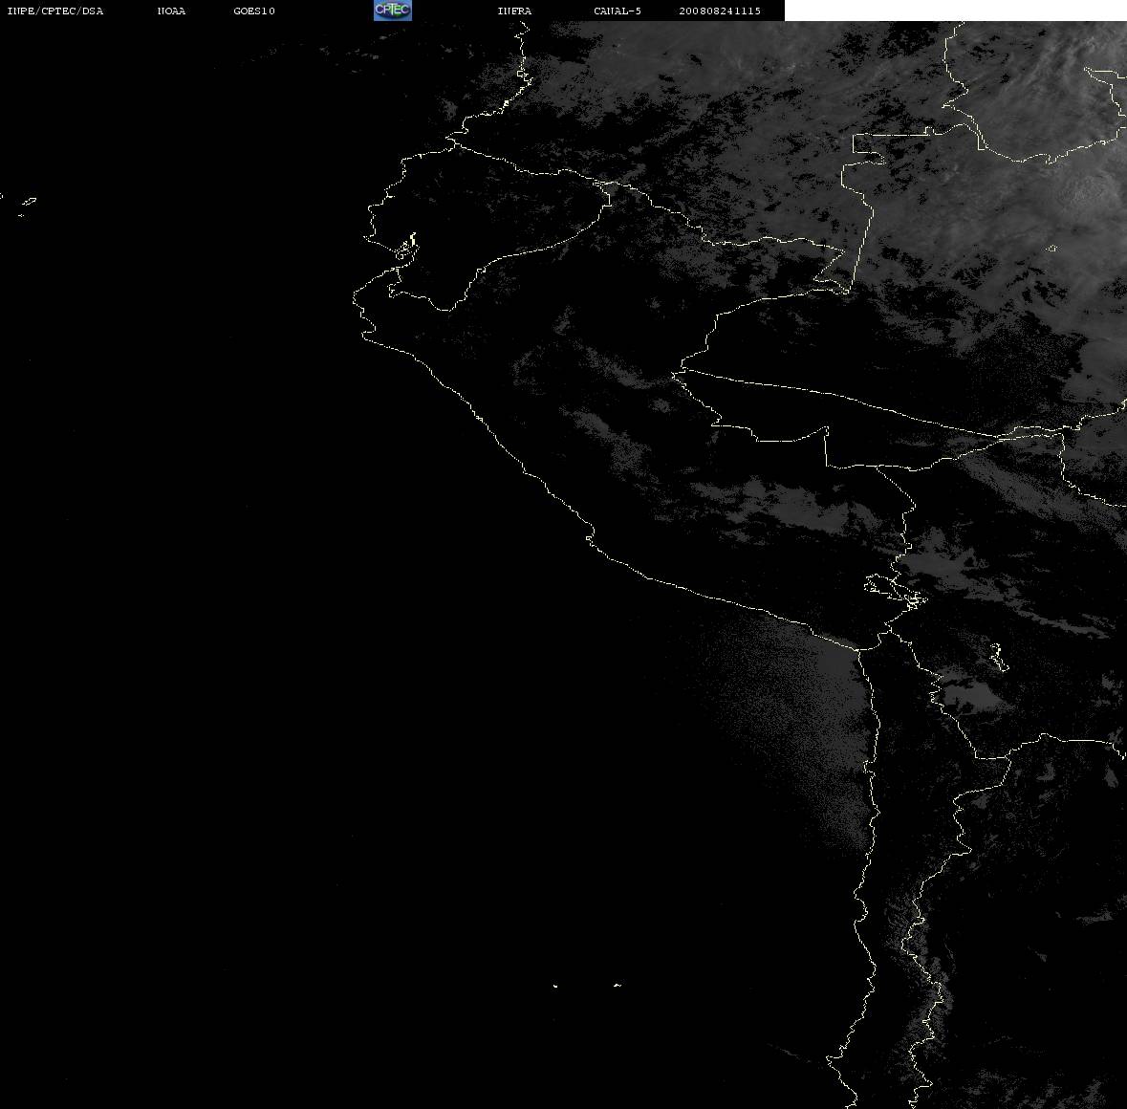Click the tiny lake outline in upper right clouds
Viewport: 1127px width, 1109px height.
(1051, 249)
